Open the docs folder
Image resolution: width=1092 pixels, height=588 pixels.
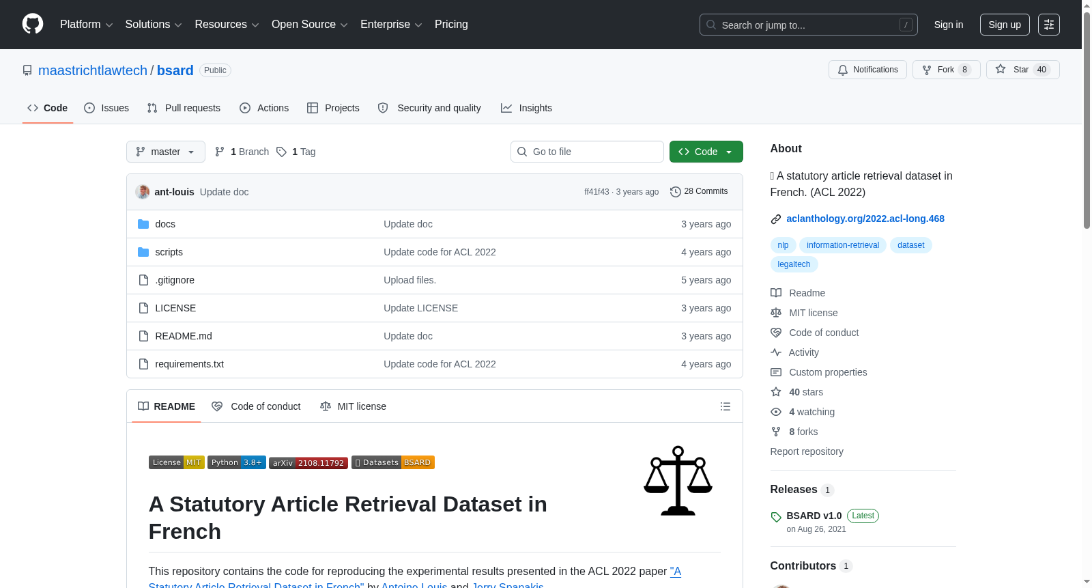pyautogui.click(x=165, y=224)
